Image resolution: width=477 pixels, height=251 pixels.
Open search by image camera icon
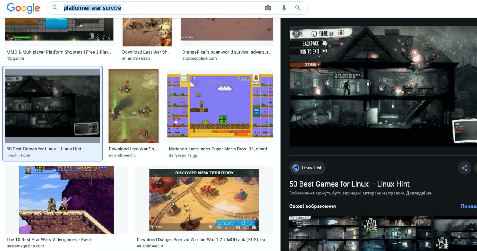coord(268,8)
